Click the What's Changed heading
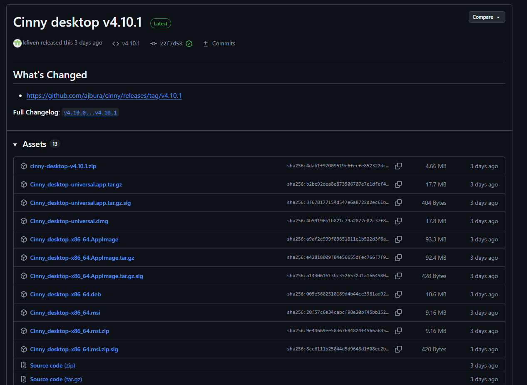Viewport: 527px width, 385px height. pos(50,75)
